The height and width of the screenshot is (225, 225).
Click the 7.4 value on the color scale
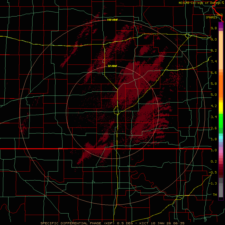click(214, 61)
